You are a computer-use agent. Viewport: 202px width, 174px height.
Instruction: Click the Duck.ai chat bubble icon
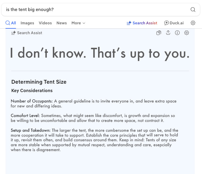coord(166,23)
